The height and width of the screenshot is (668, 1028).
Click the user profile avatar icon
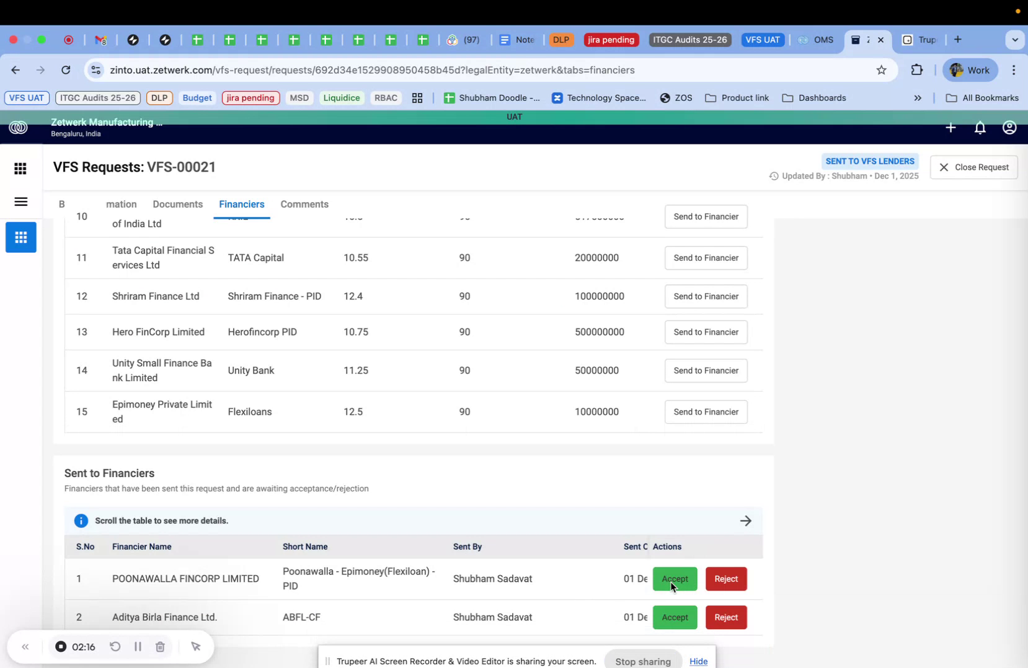(1009, 128)
